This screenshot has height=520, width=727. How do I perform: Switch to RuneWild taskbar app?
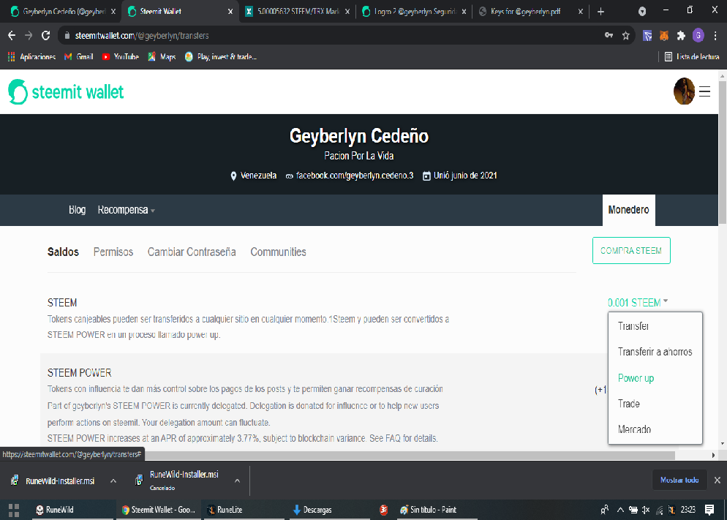coord(72,510)
